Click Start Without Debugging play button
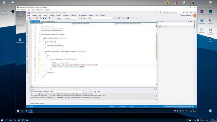This screenshot has width=217, height=122. coord(79,18)
